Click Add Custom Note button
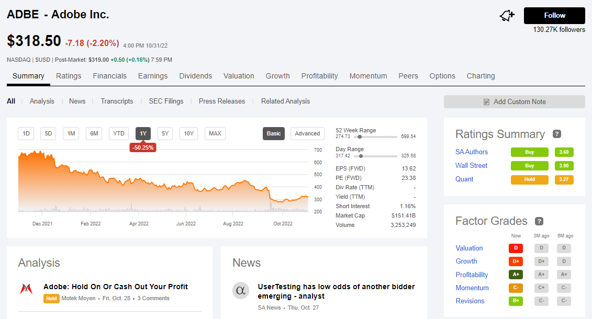Viewport: 592px width, 319px height. (x=514, y=102)
